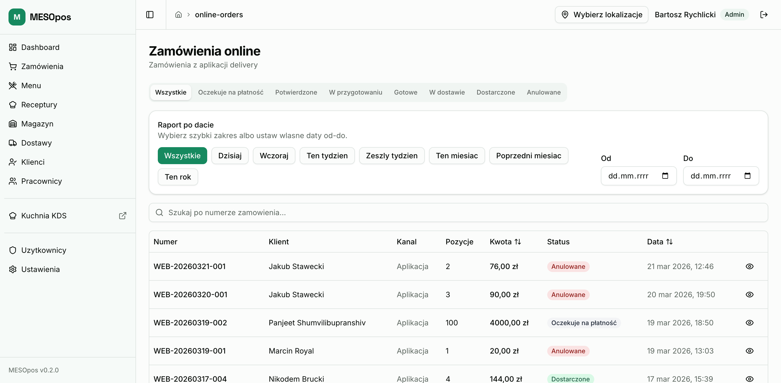Open Kuchnia KDS external link icon

click(122, 216)
